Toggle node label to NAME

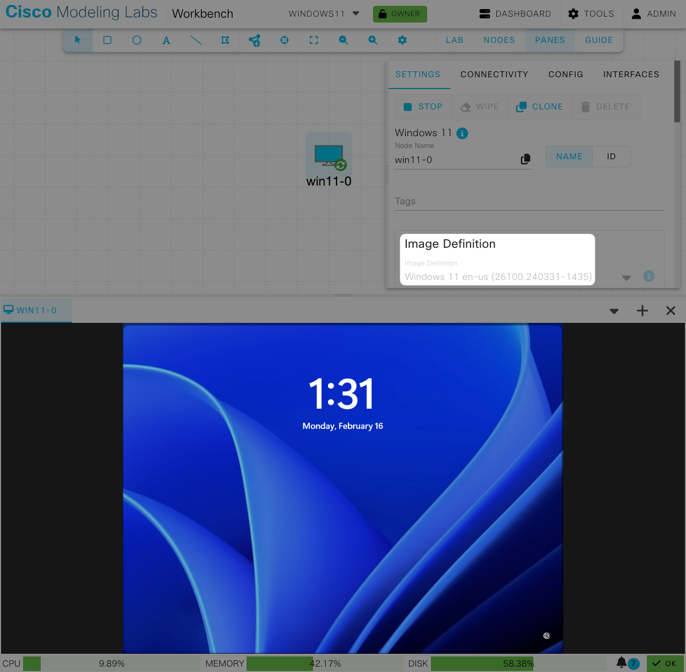tap(569, 157)
